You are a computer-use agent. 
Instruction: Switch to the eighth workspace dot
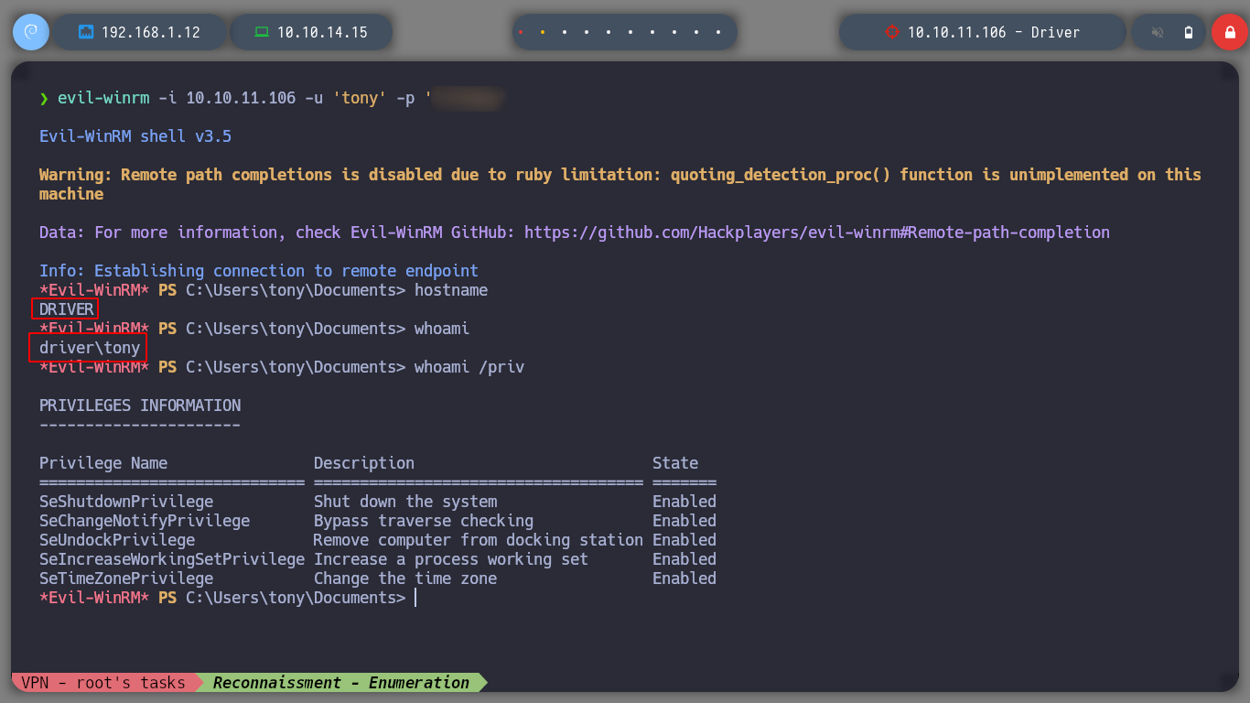(674, 32)
